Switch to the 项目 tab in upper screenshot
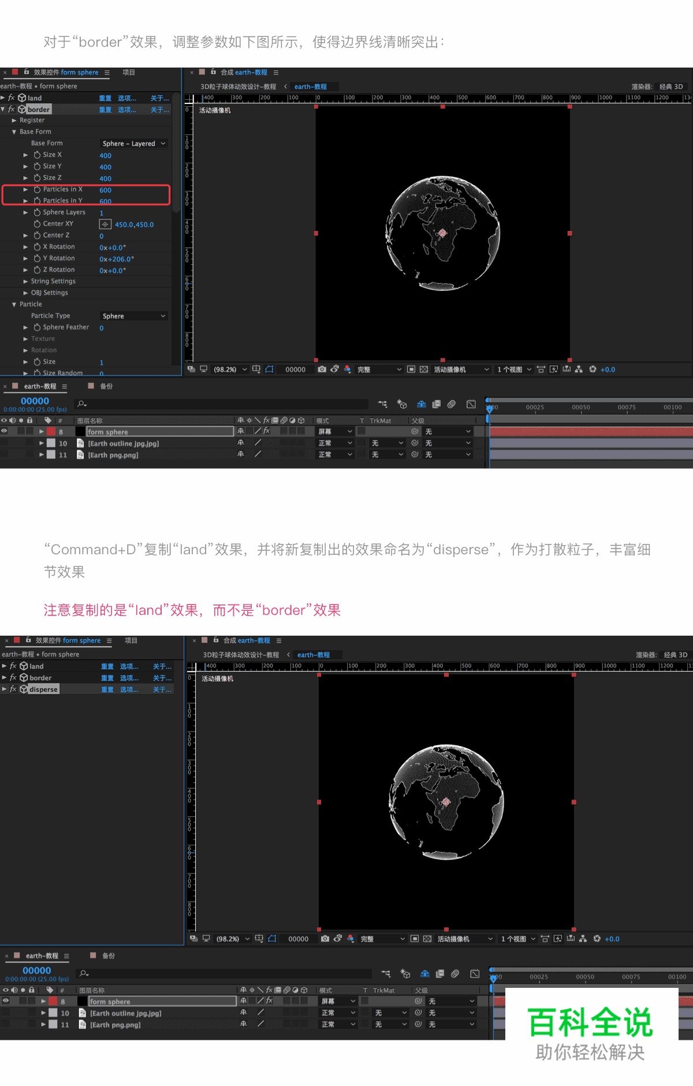693x1086 pixels. click(129, 73)
